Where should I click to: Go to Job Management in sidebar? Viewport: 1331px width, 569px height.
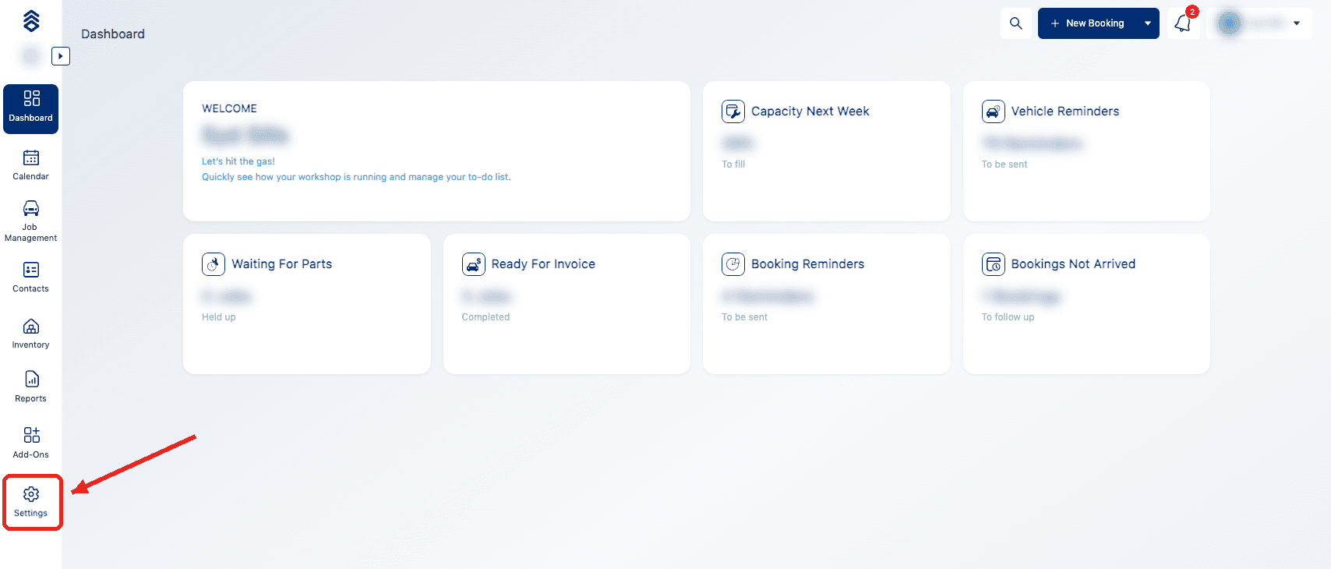click(x=30, y=221)
